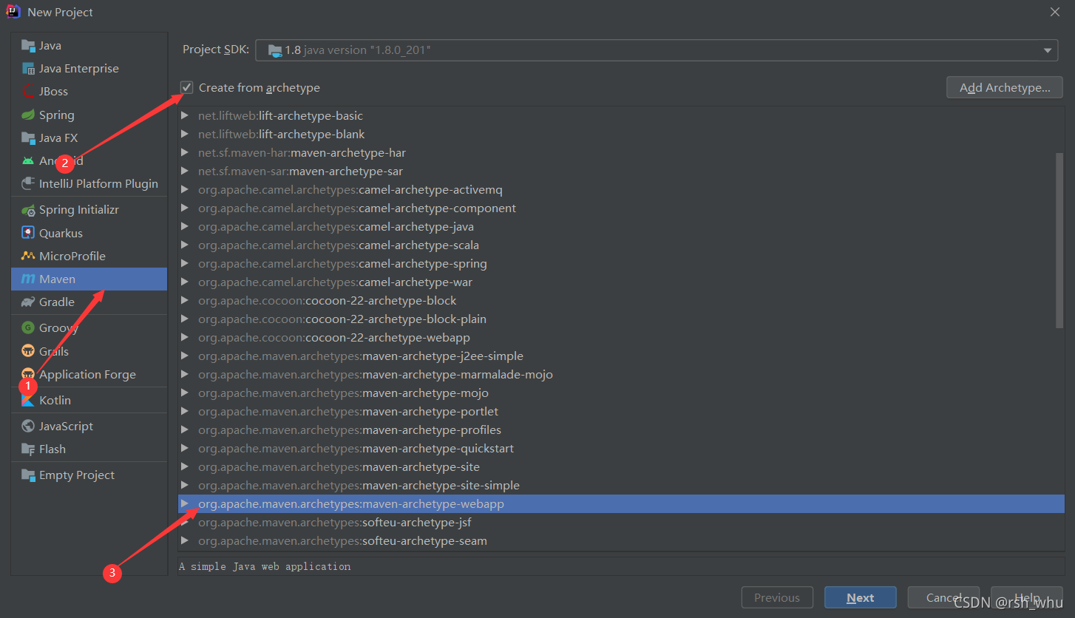The image size is (1075, 618).
Task: Select maven-archetype-site archetype
Action: click(x=621, y=466)
